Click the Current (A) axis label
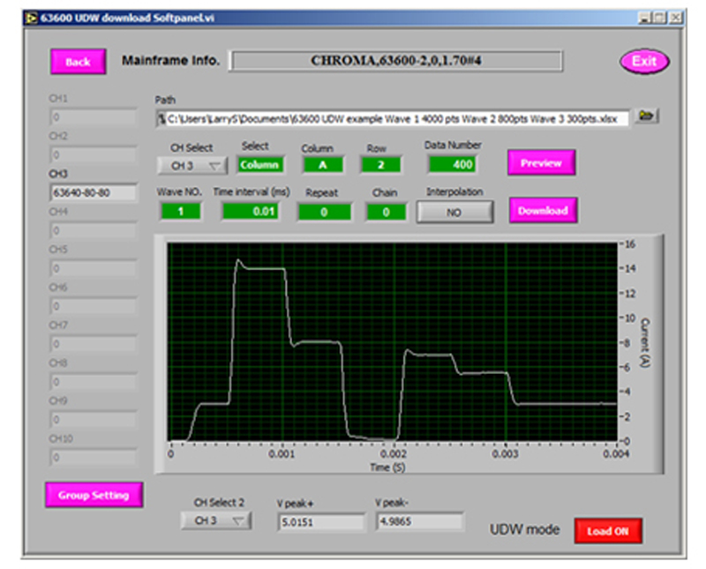Image resolution: width=706 pixels, height=569 pixels. tap(645, 342)
